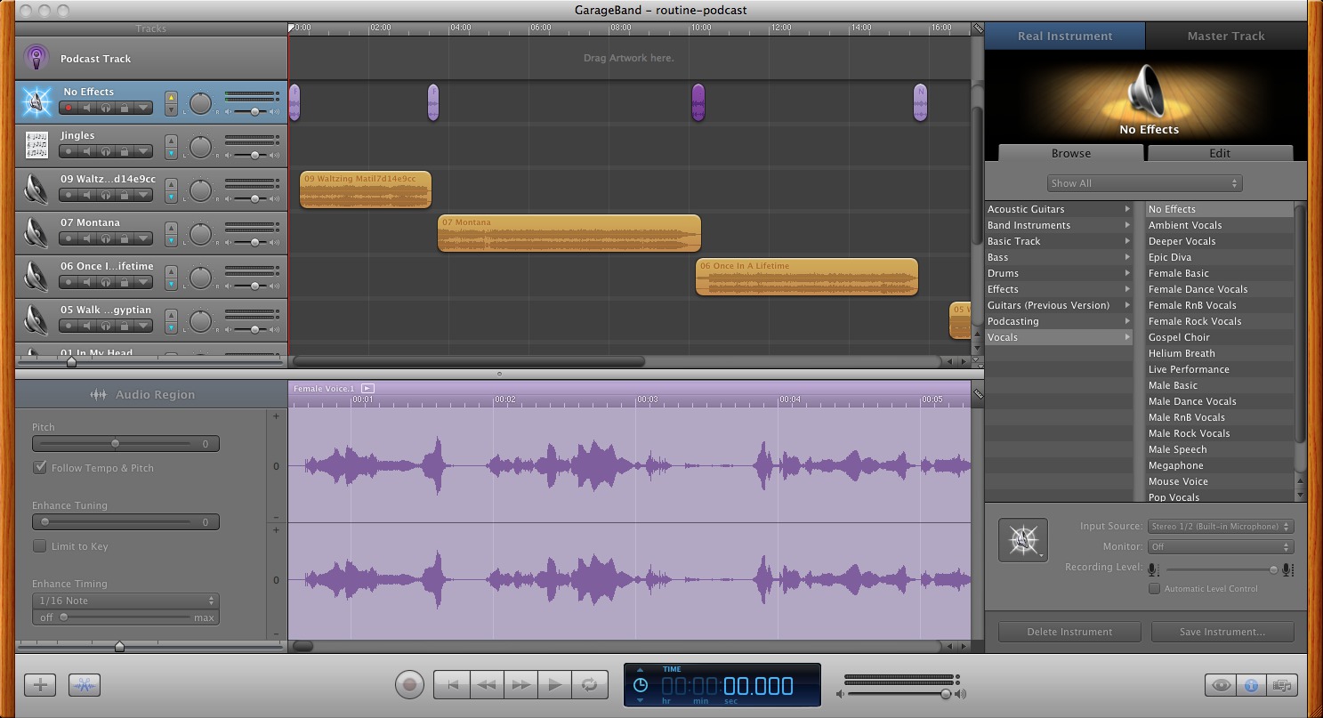
Task: Open the Input Source dropdown
Action: 1221,527
